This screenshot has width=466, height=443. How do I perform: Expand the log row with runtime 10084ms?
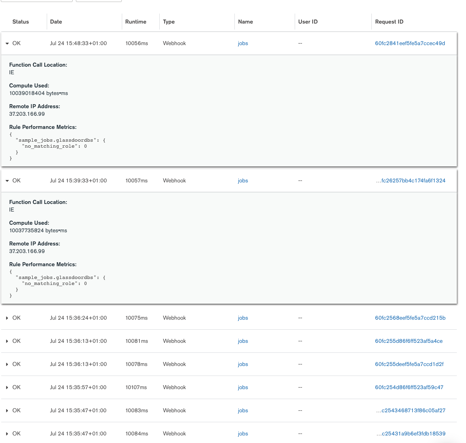(7, 434)
